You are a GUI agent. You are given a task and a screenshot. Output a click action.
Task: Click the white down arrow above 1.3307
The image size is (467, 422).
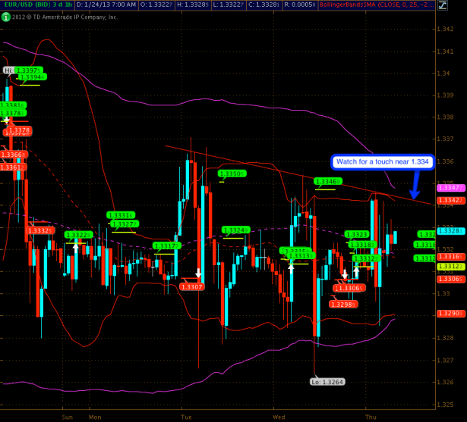click(199, 274)
